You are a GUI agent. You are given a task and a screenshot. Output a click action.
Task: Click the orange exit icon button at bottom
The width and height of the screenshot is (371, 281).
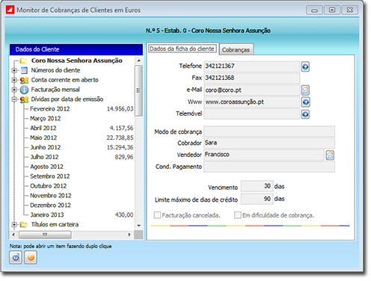[x=31, y=257]
